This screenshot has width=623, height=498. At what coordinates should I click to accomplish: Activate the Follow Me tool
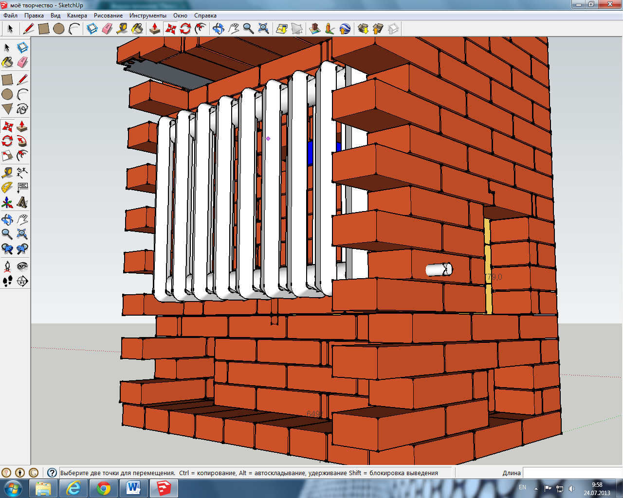(22, 142)
